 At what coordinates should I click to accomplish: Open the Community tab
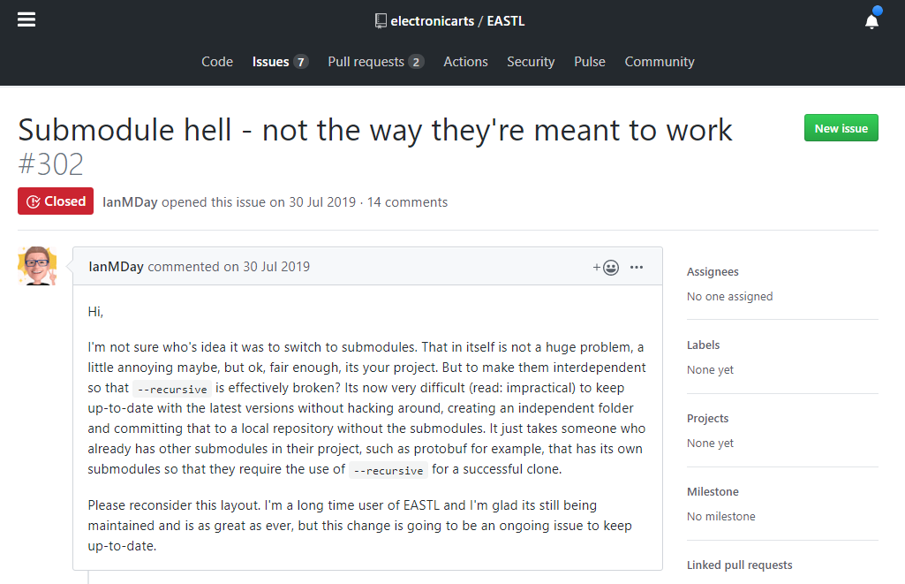(x=660, y=62)
